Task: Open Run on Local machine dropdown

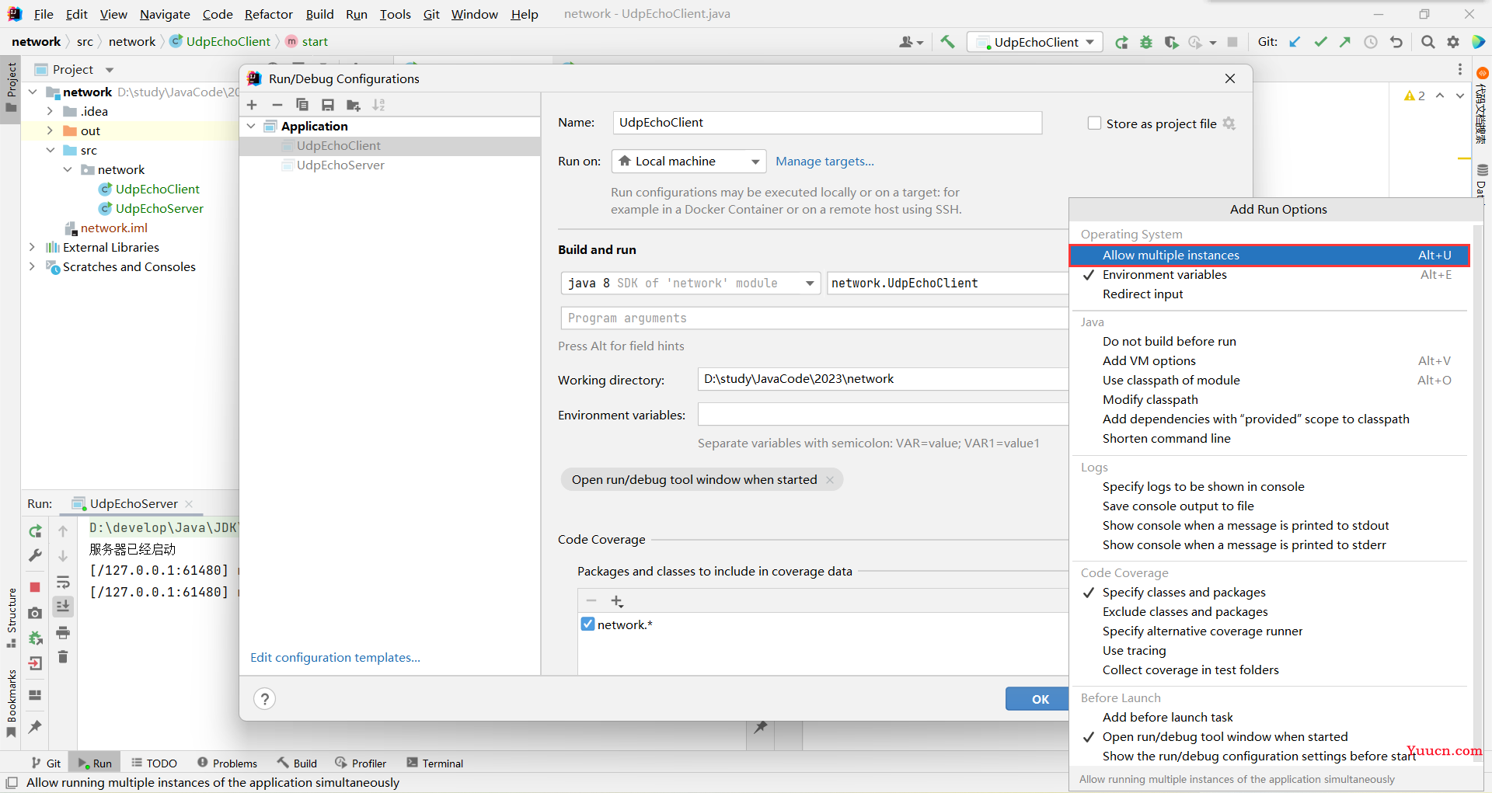Action: (x=688, y=162)
